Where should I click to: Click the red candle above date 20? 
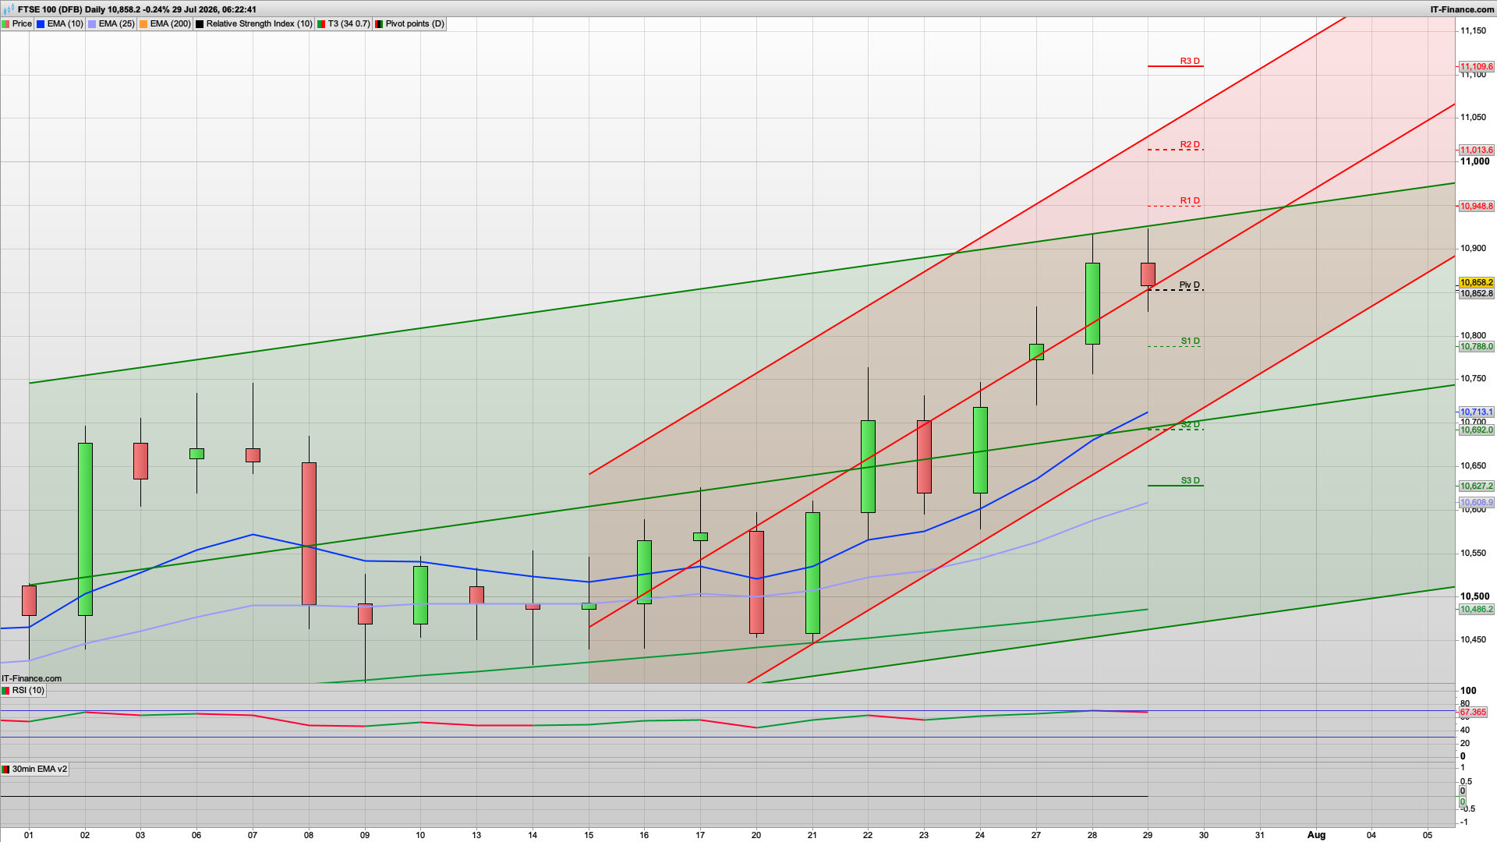756,582
